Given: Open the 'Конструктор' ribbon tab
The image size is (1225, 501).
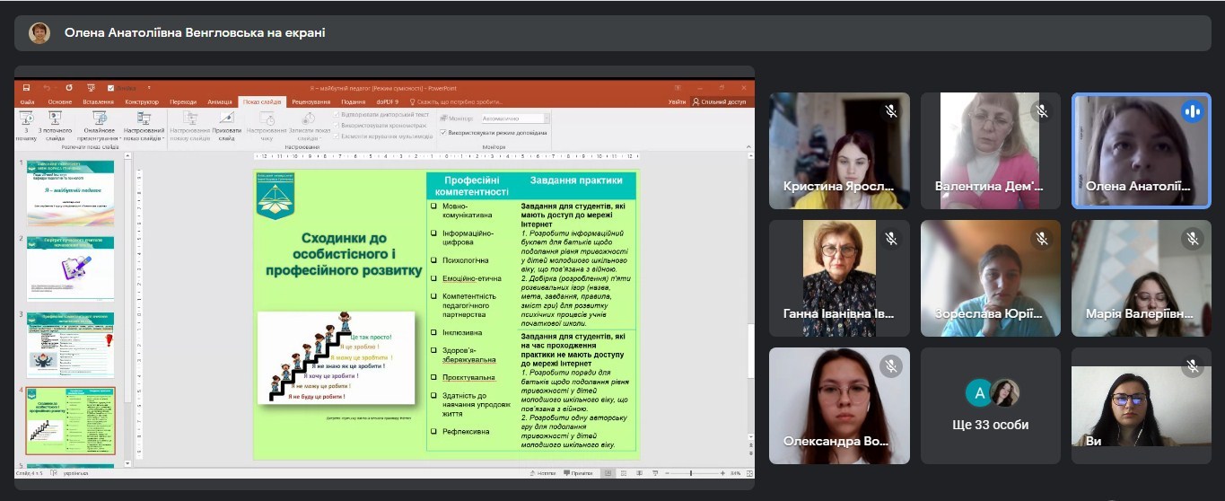Looking at the screenshot, I should (142, 102).
